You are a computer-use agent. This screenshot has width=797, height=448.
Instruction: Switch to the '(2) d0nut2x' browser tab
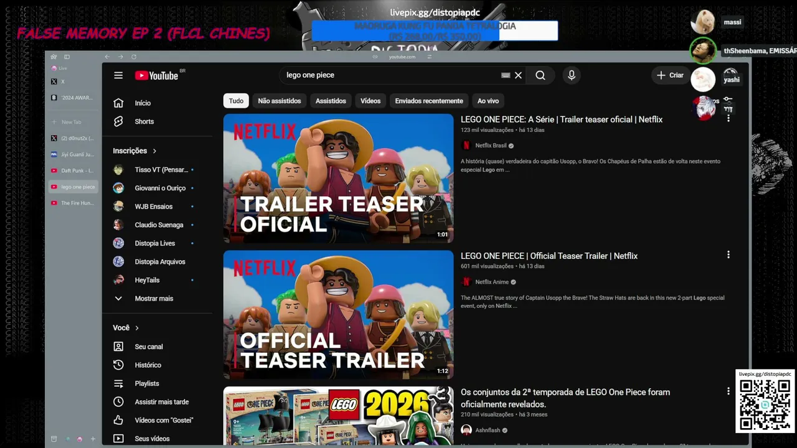[x=72, y=138]
